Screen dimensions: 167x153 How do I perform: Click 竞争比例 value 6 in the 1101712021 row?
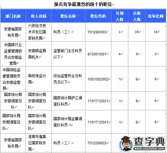click(156, 101)
